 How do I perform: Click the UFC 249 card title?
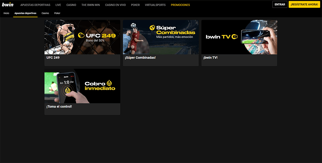pyautogui.click(x=53, y=58)
